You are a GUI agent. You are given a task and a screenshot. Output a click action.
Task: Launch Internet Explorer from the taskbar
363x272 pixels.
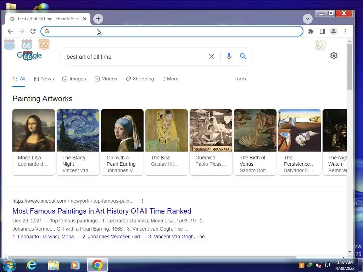(x=32, y=265)
